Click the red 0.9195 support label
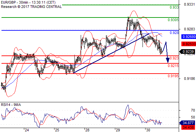 [x=173, y=76]
